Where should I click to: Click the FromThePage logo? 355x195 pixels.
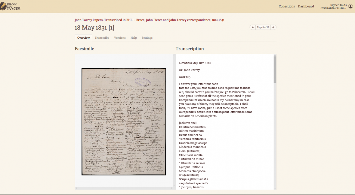[11, 6]
